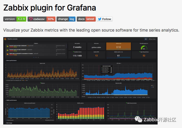
Task: Open the codecov 30% coverage badge
Action: point(41,19)
